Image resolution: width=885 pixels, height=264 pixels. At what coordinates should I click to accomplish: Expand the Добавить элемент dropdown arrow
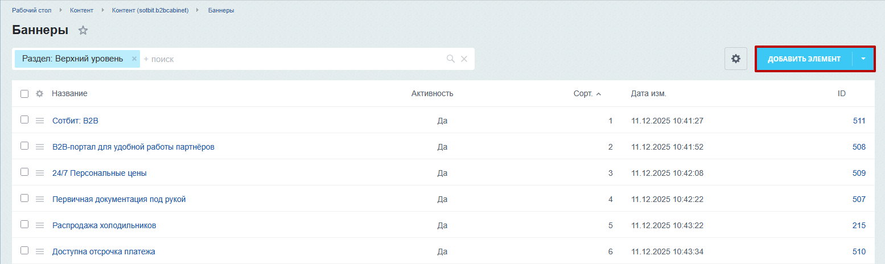[863, 59]
